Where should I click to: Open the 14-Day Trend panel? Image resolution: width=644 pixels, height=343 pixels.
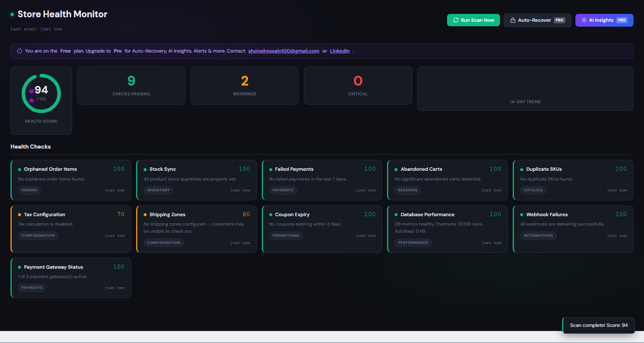point(525,89)
